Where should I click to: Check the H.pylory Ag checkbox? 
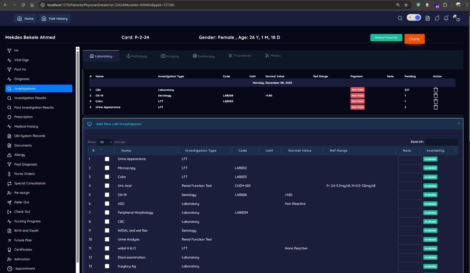(107, 266)
